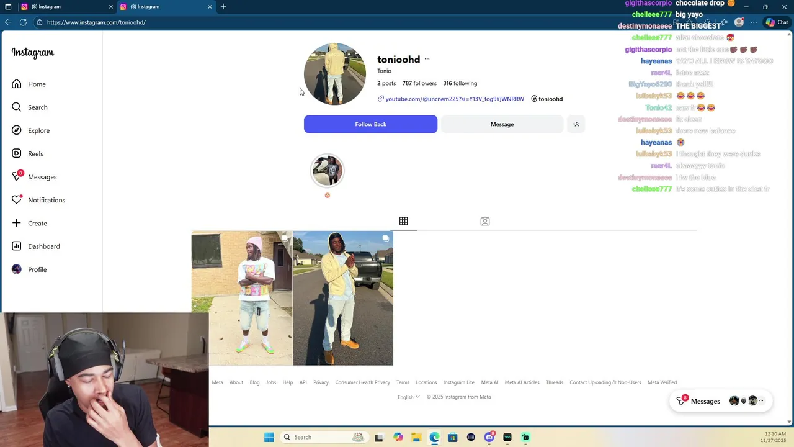View the tonioohd profile picture

[x=335, y=74]
